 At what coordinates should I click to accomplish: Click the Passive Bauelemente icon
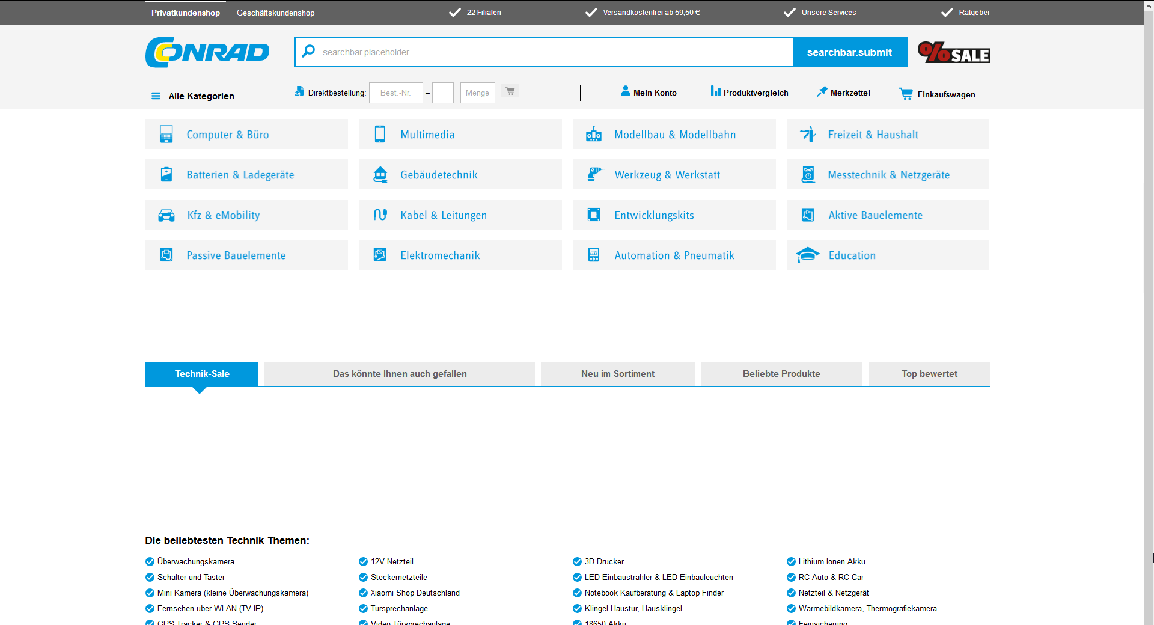166,255
